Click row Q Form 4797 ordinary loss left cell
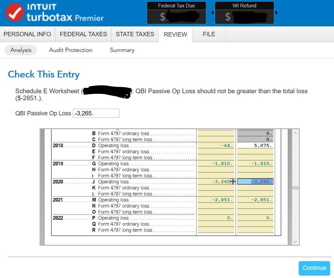This screenshot has height=278, width=334. point(216,224)
